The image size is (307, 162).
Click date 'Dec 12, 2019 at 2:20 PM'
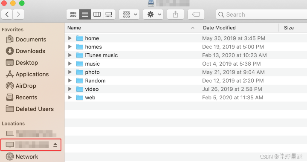(233, 81)
